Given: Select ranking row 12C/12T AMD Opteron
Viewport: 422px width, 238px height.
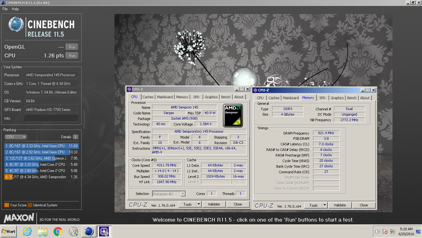Looking at the screenshot, I should (42, 158).
